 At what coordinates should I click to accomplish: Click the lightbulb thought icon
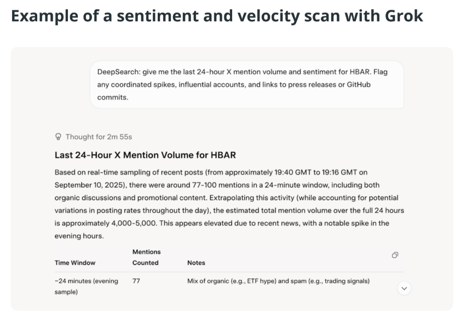(59, 136)
